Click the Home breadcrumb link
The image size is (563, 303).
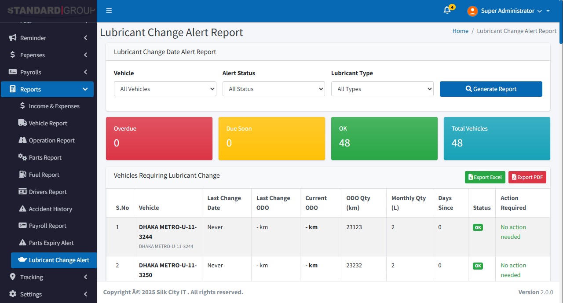pos(460,31)
